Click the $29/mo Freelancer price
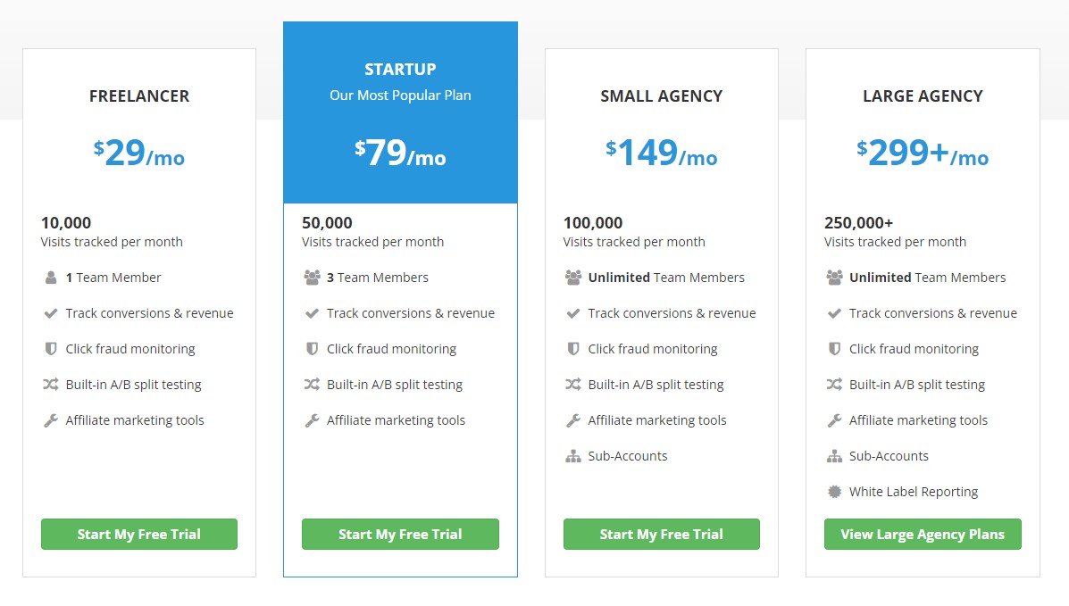The image size is (1069, 606). point(139,153)
